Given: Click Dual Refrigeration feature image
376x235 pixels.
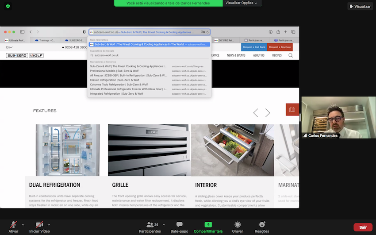Looking at the screenshot, I should (x=68, y=150).
